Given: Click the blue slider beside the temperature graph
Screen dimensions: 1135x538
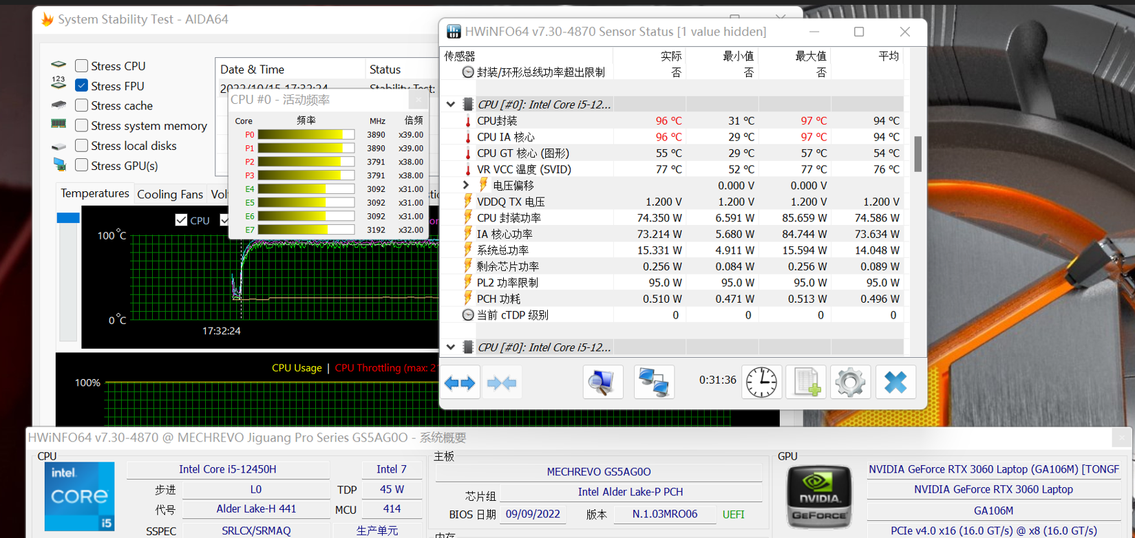Looking at the screenshot, I should (68, 218).
